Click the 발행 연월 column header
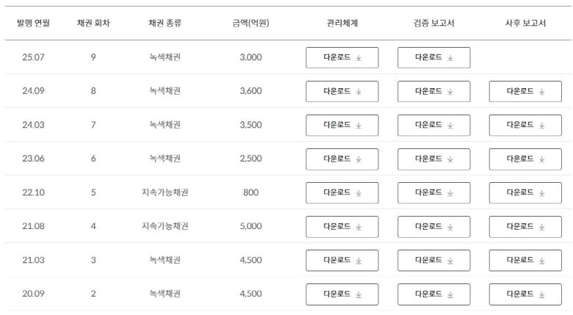 (33, 23)
